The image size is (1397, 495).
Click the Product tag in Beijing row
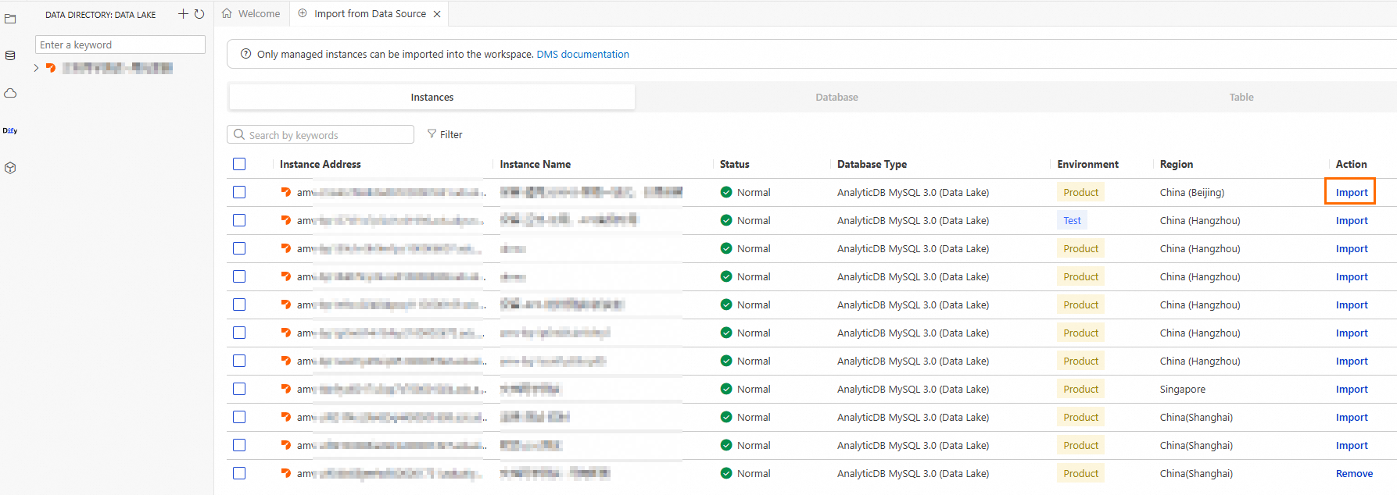(1080, 192)
